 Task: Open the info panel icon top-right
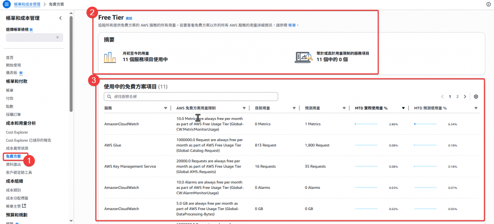pos(489,4)
